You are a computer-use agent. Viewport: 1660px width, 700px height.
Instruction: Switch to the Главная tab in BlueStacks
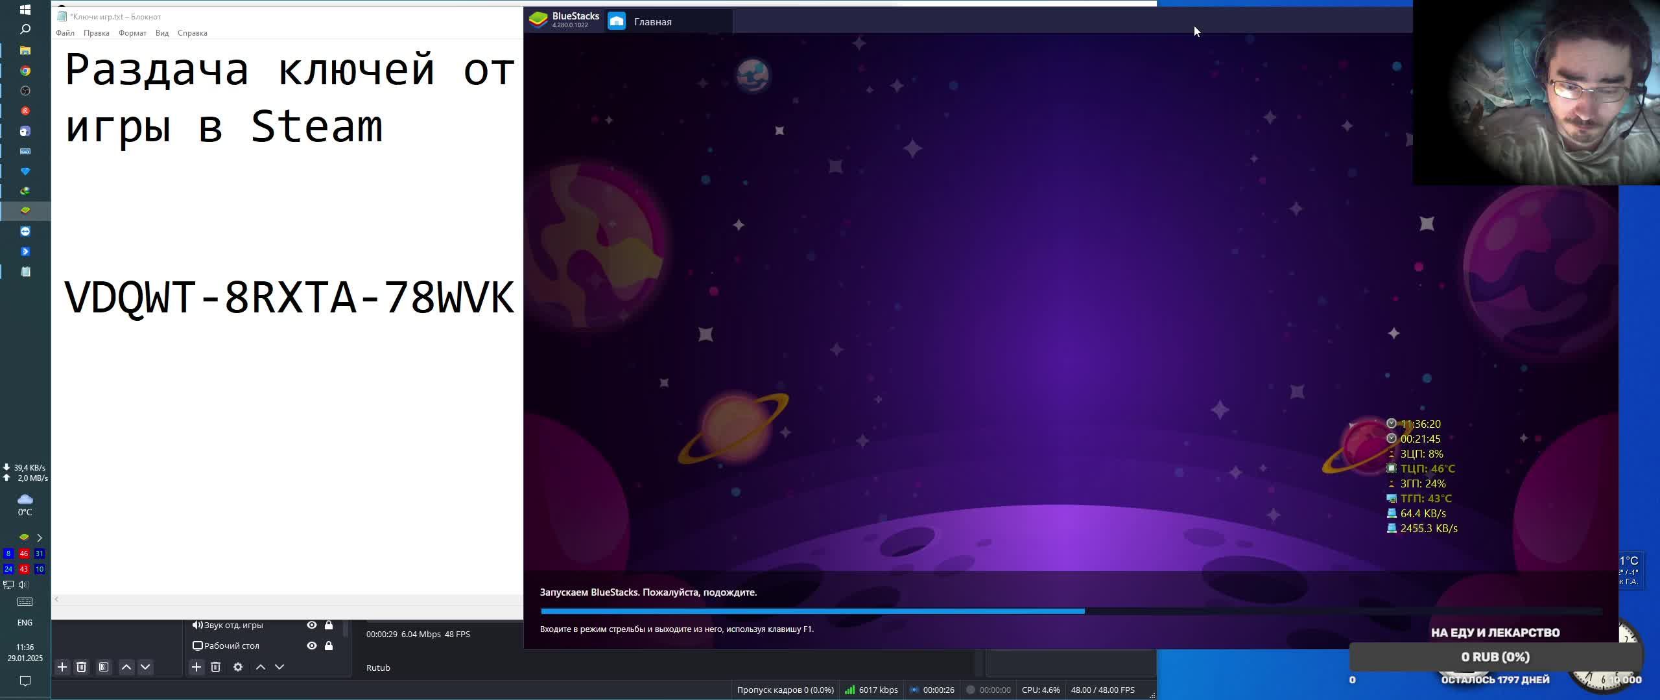click(x=652, y=21)
